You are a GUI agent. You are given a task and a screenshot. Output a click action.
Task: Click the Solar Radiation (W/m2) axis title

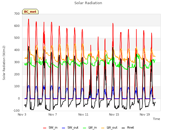pos(4,63)
